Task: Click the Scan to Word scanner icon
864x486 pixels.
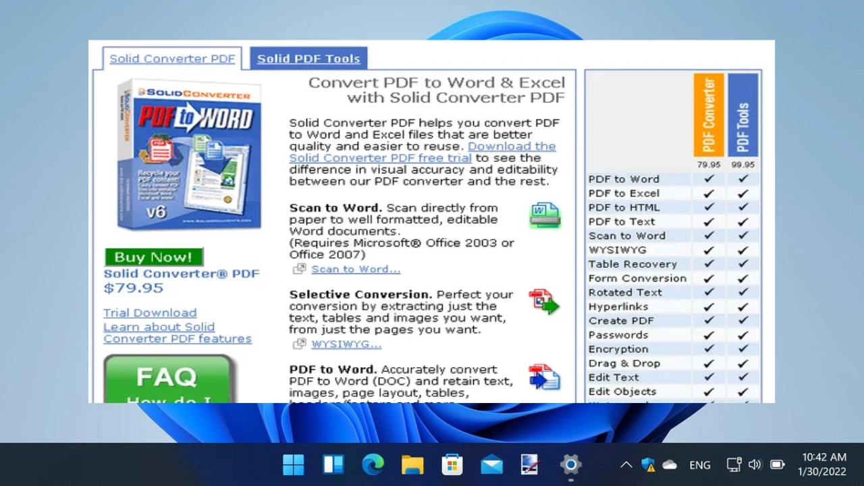Action: click(545, 215)
